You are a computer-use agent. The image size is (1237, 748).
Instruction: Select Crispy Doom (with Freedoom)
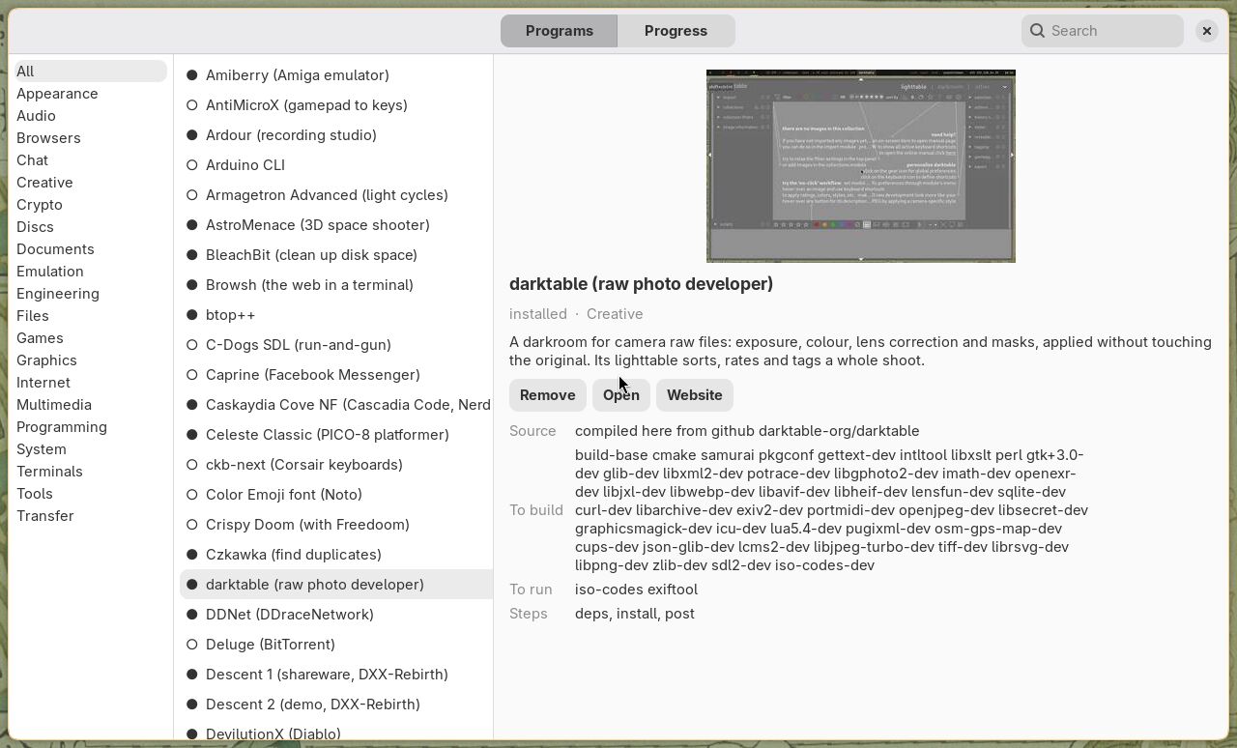tap(335, 525)
